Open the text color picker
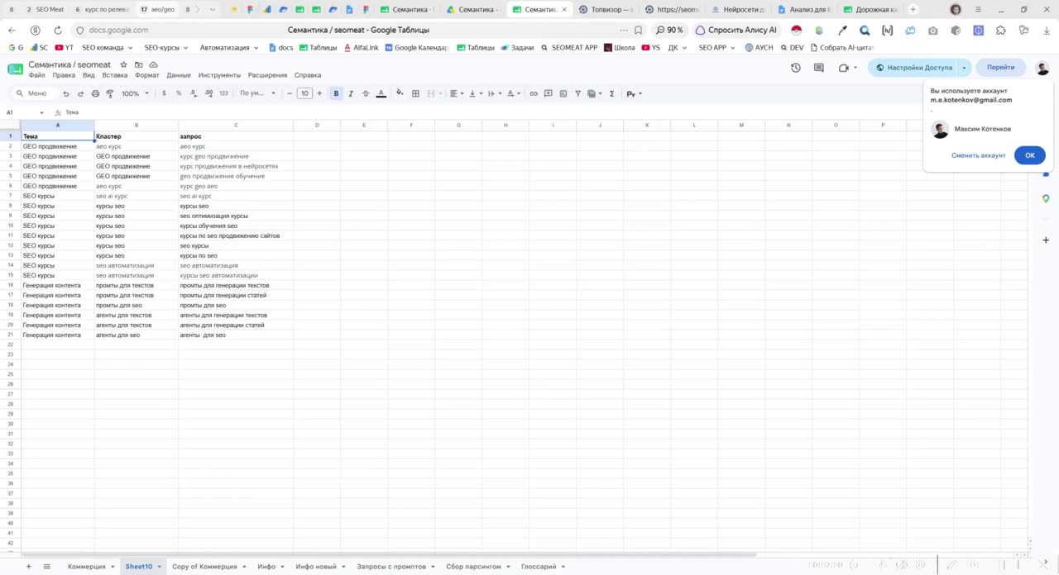 pos(381,93)
